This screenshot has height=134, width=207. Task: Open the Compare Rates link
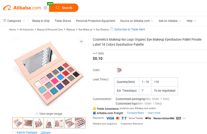pos(135,113)
